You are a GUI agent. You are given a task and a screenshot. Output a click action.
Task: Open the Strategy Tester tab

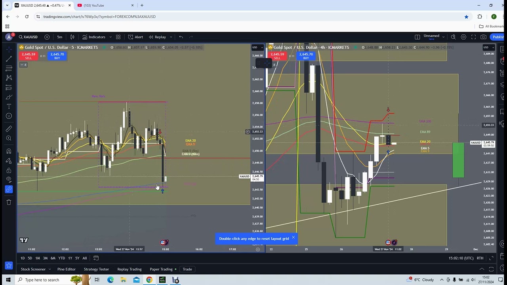point(96,269)
